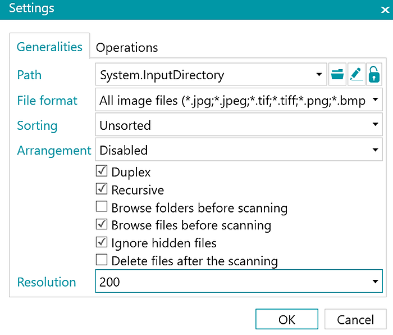Image resolution: width=393 pixels, height=335 pixels.
Task: Switch to the Operations tab
Action: [127, 47]
